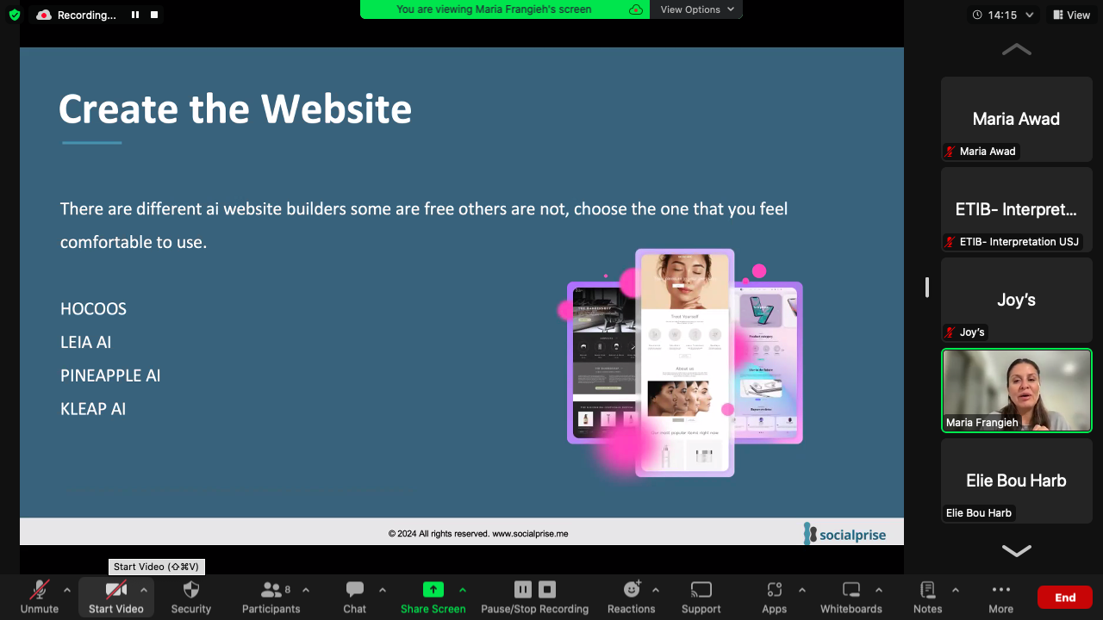Viewport: 1103px width, 620px height.
Task: Expand Whiteboards options chevron
Action: coord(879,590)
